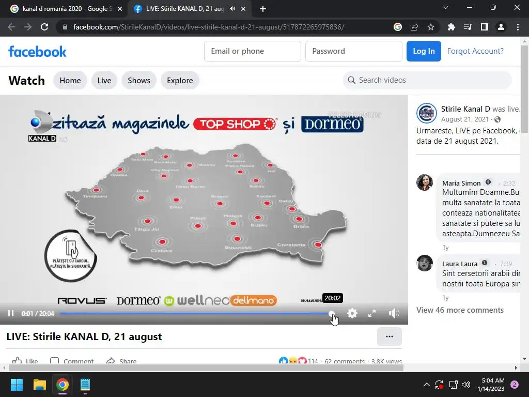Open Maria Simon's profile picture
The image size is (529, 397).
(x=425, y=182)
